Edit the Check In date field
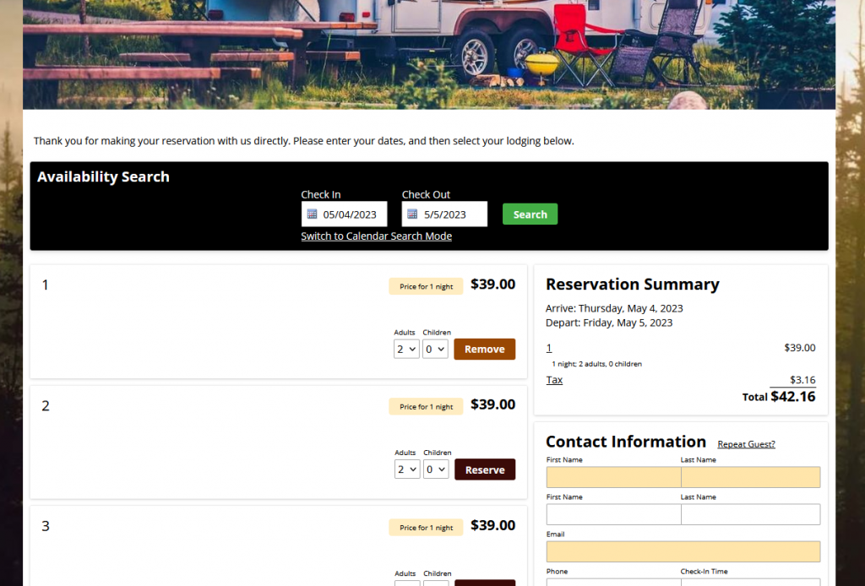The width and height of the screenshot is (865, 586). tap(345, 214)
